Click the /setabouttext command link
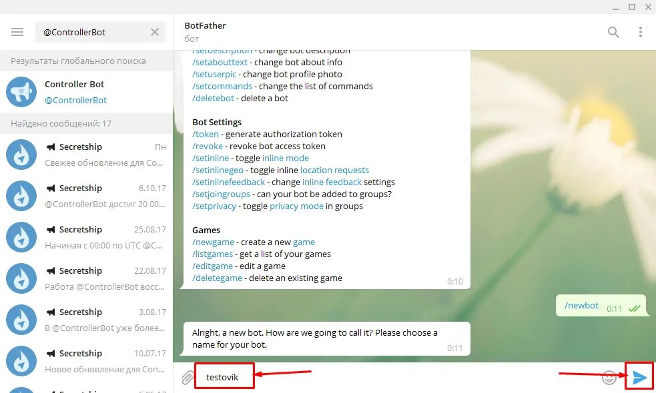Viewport: 656px width, 393px height. point(220,62)
